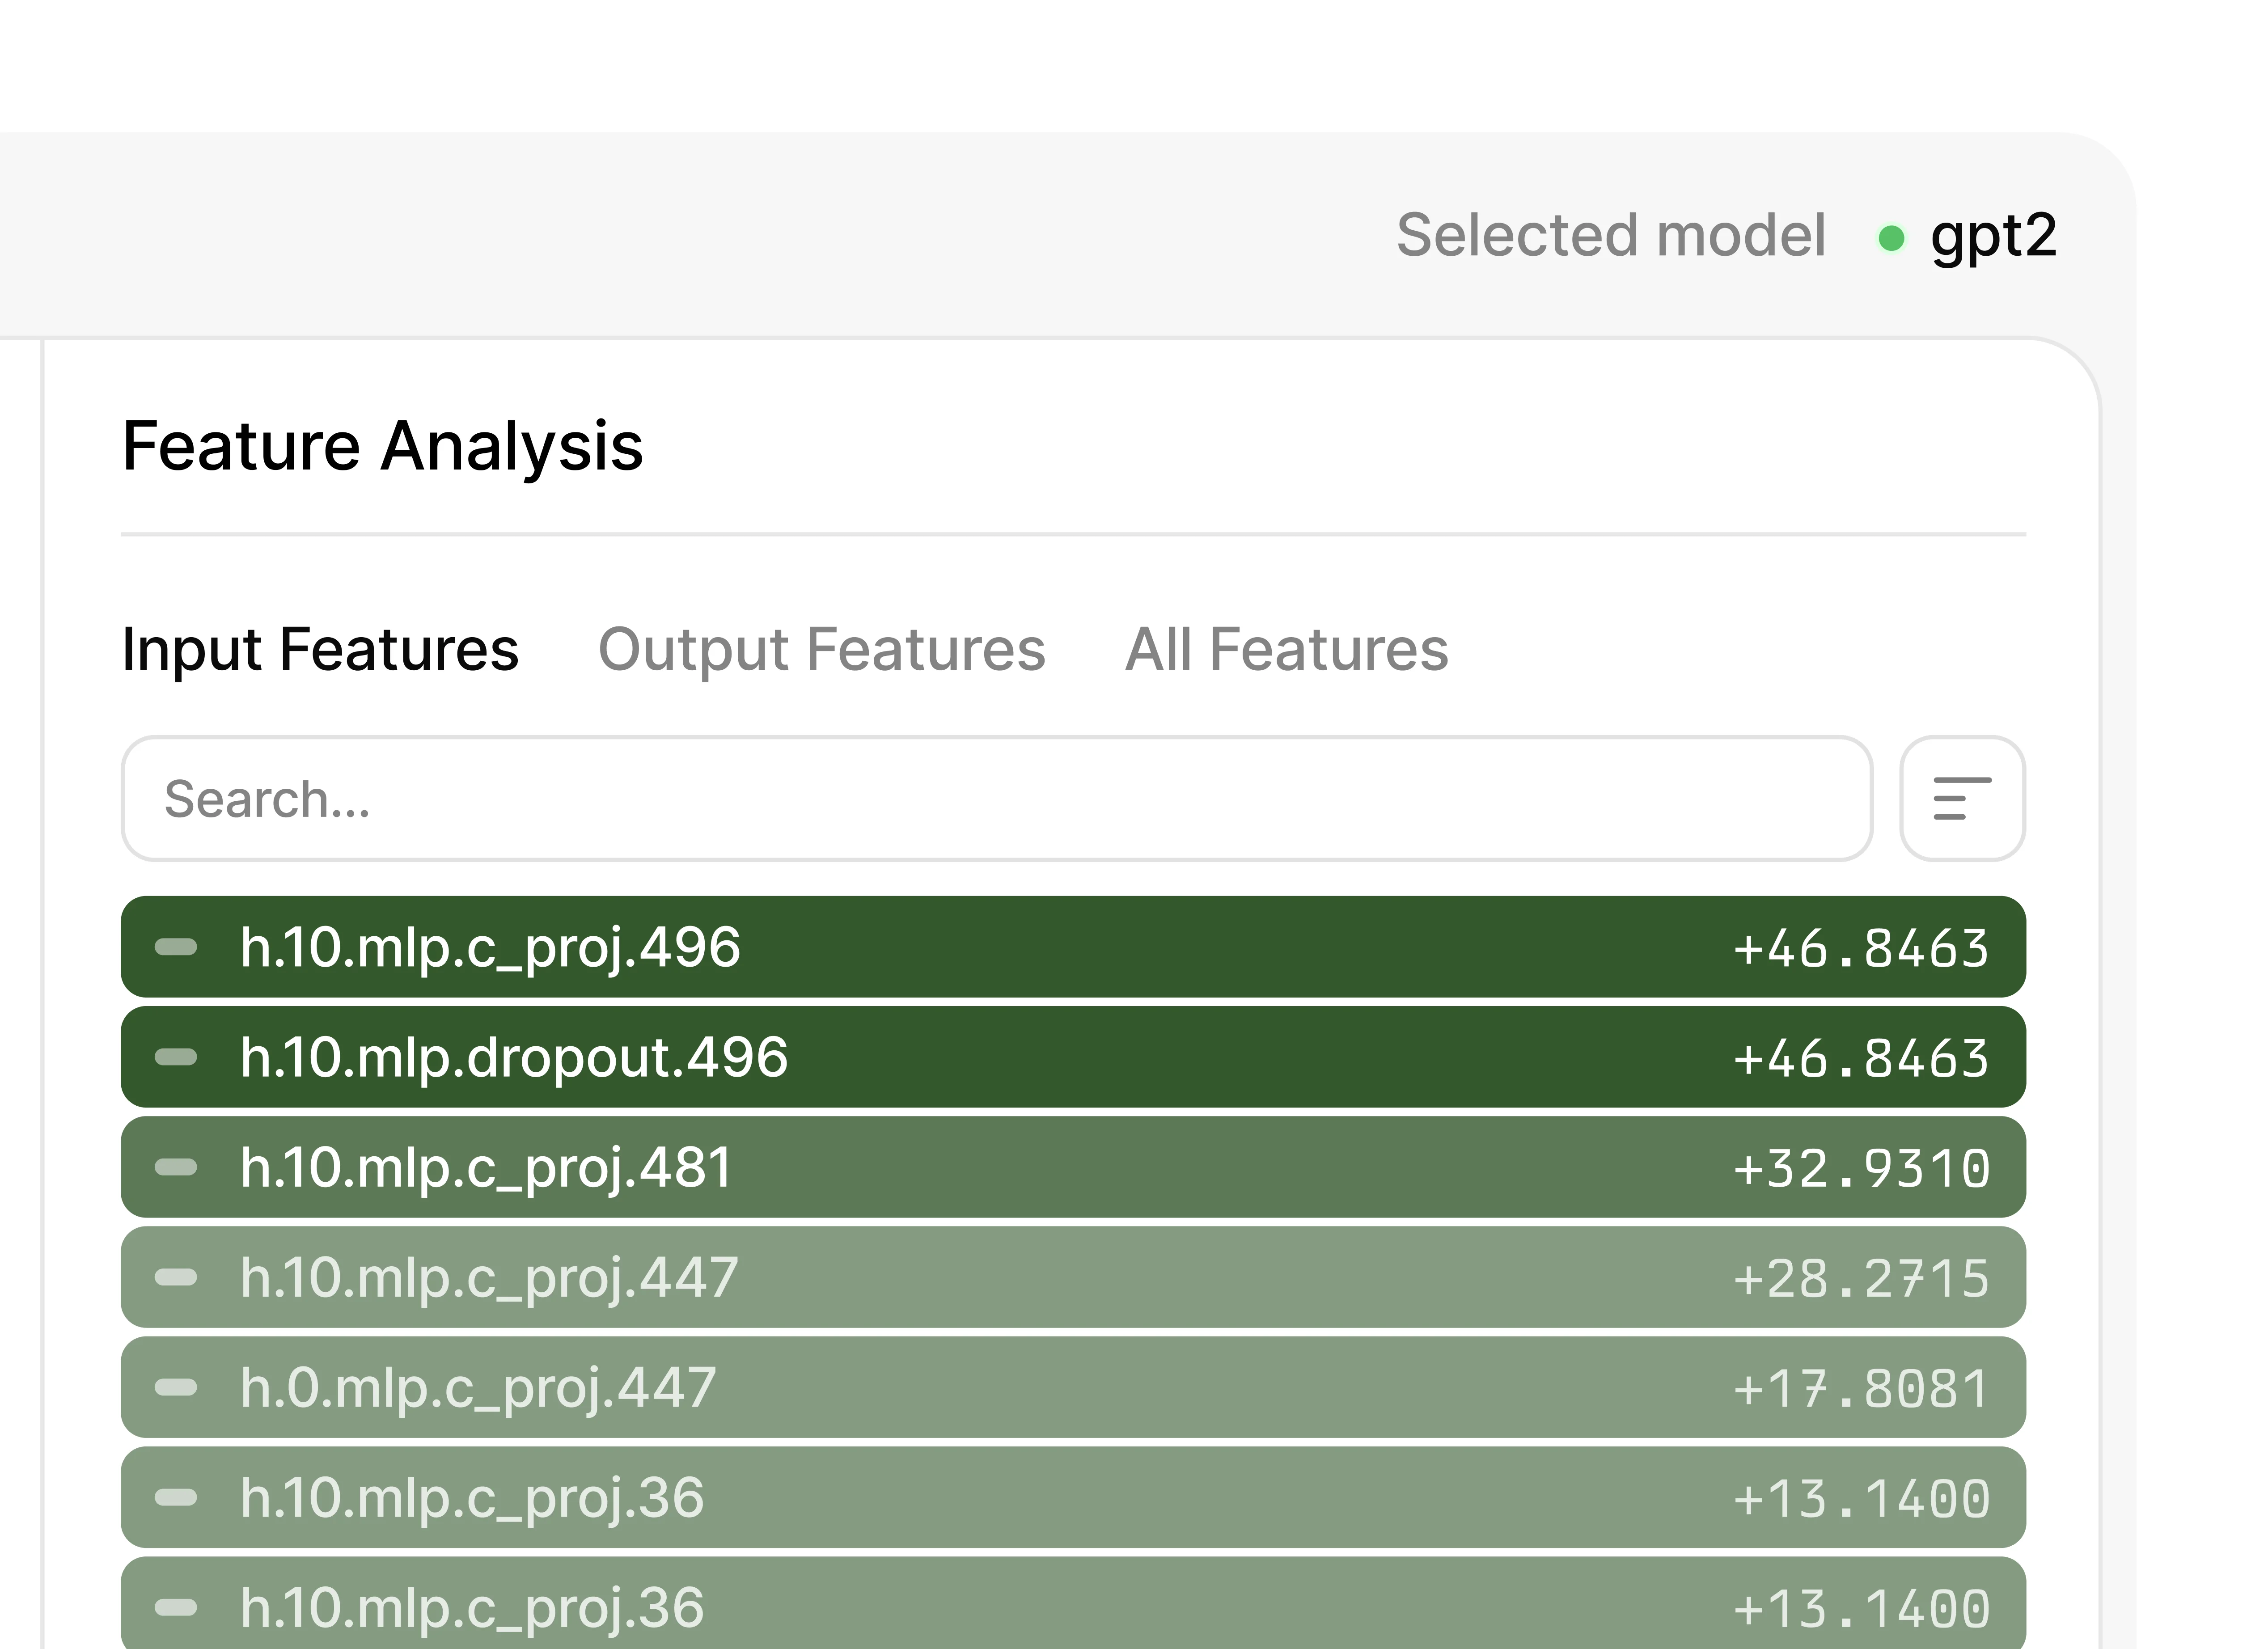Toggle pill icon on the upper h.10.mlp.c_proj.36 row

click(176, 1497)
